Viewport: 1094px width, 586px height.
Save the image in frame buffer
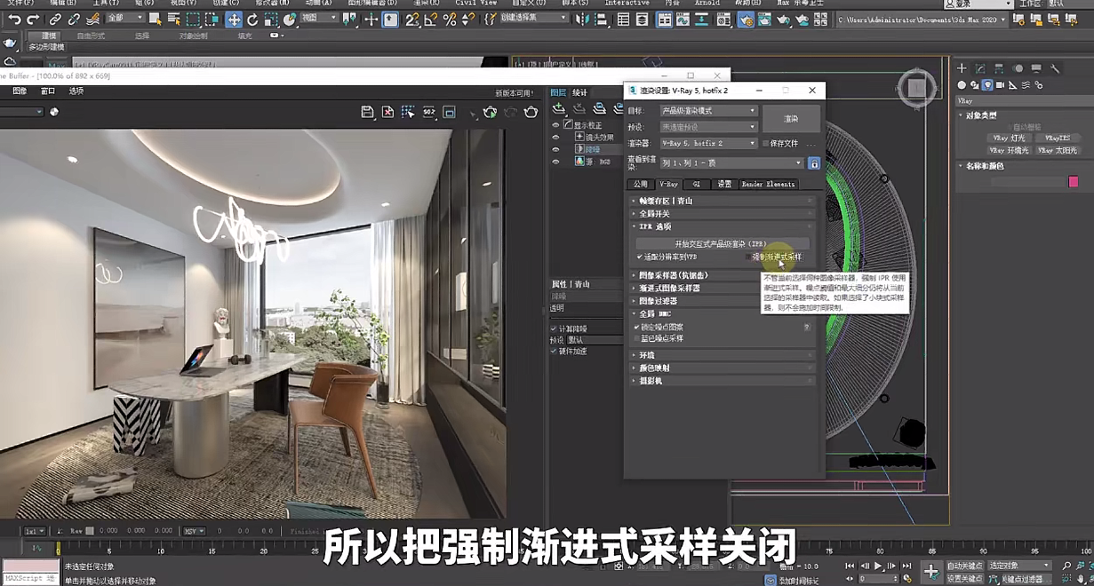(367, 112)
